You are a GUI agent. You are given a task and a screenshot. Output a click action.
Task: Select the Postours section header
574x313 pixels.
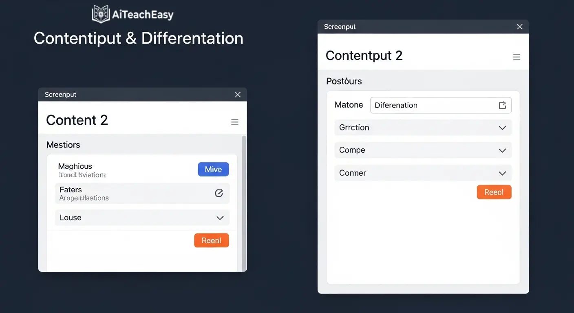(x=344, y=81)
